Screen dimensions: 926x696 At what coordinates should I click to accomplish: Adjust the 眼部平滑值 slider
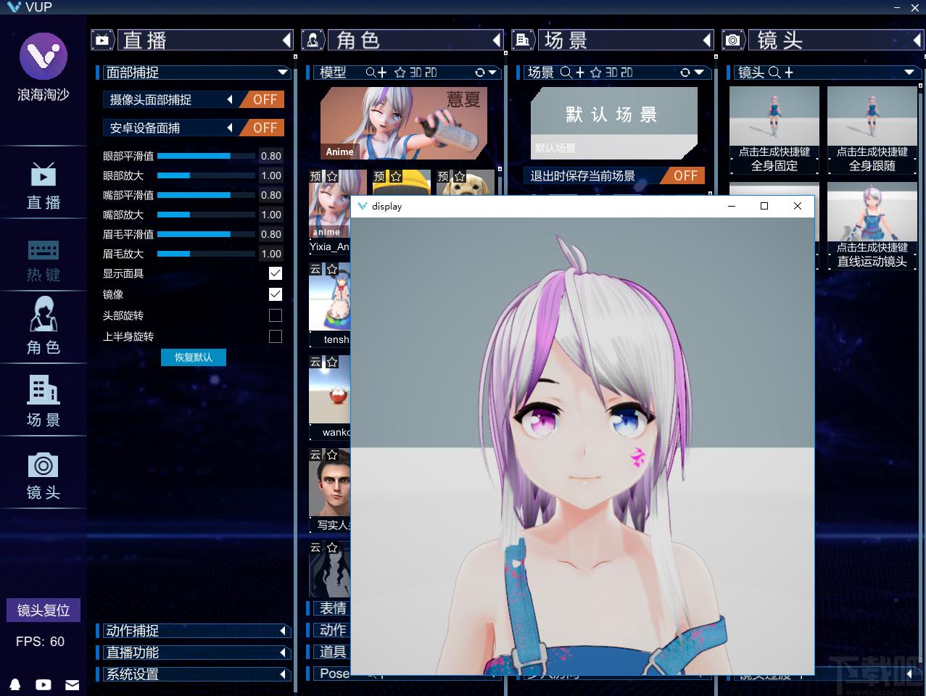[x=206, y=156]
